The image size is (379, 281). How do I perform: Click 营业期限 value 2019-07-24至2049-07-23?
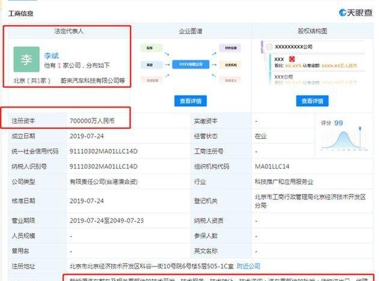click(106, 221)
